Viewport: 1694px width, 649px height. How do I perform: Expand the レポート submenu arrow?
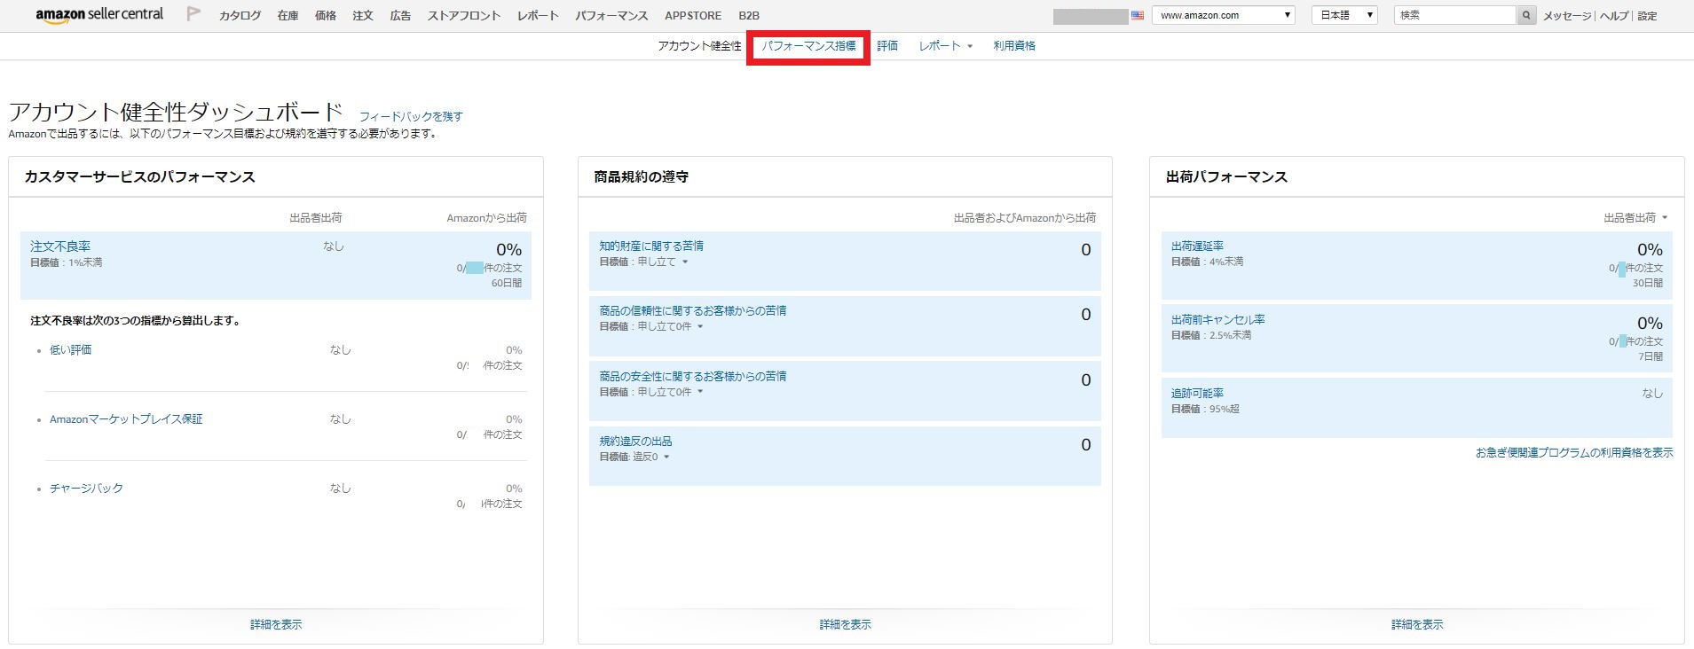point(970,46)
